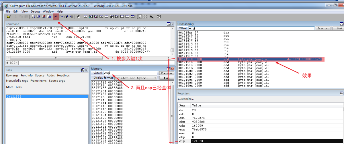This screenshot has width=344, height=144.
Task: Click the Restart debugging toolbar icon
Action: (x=38, y=17)
